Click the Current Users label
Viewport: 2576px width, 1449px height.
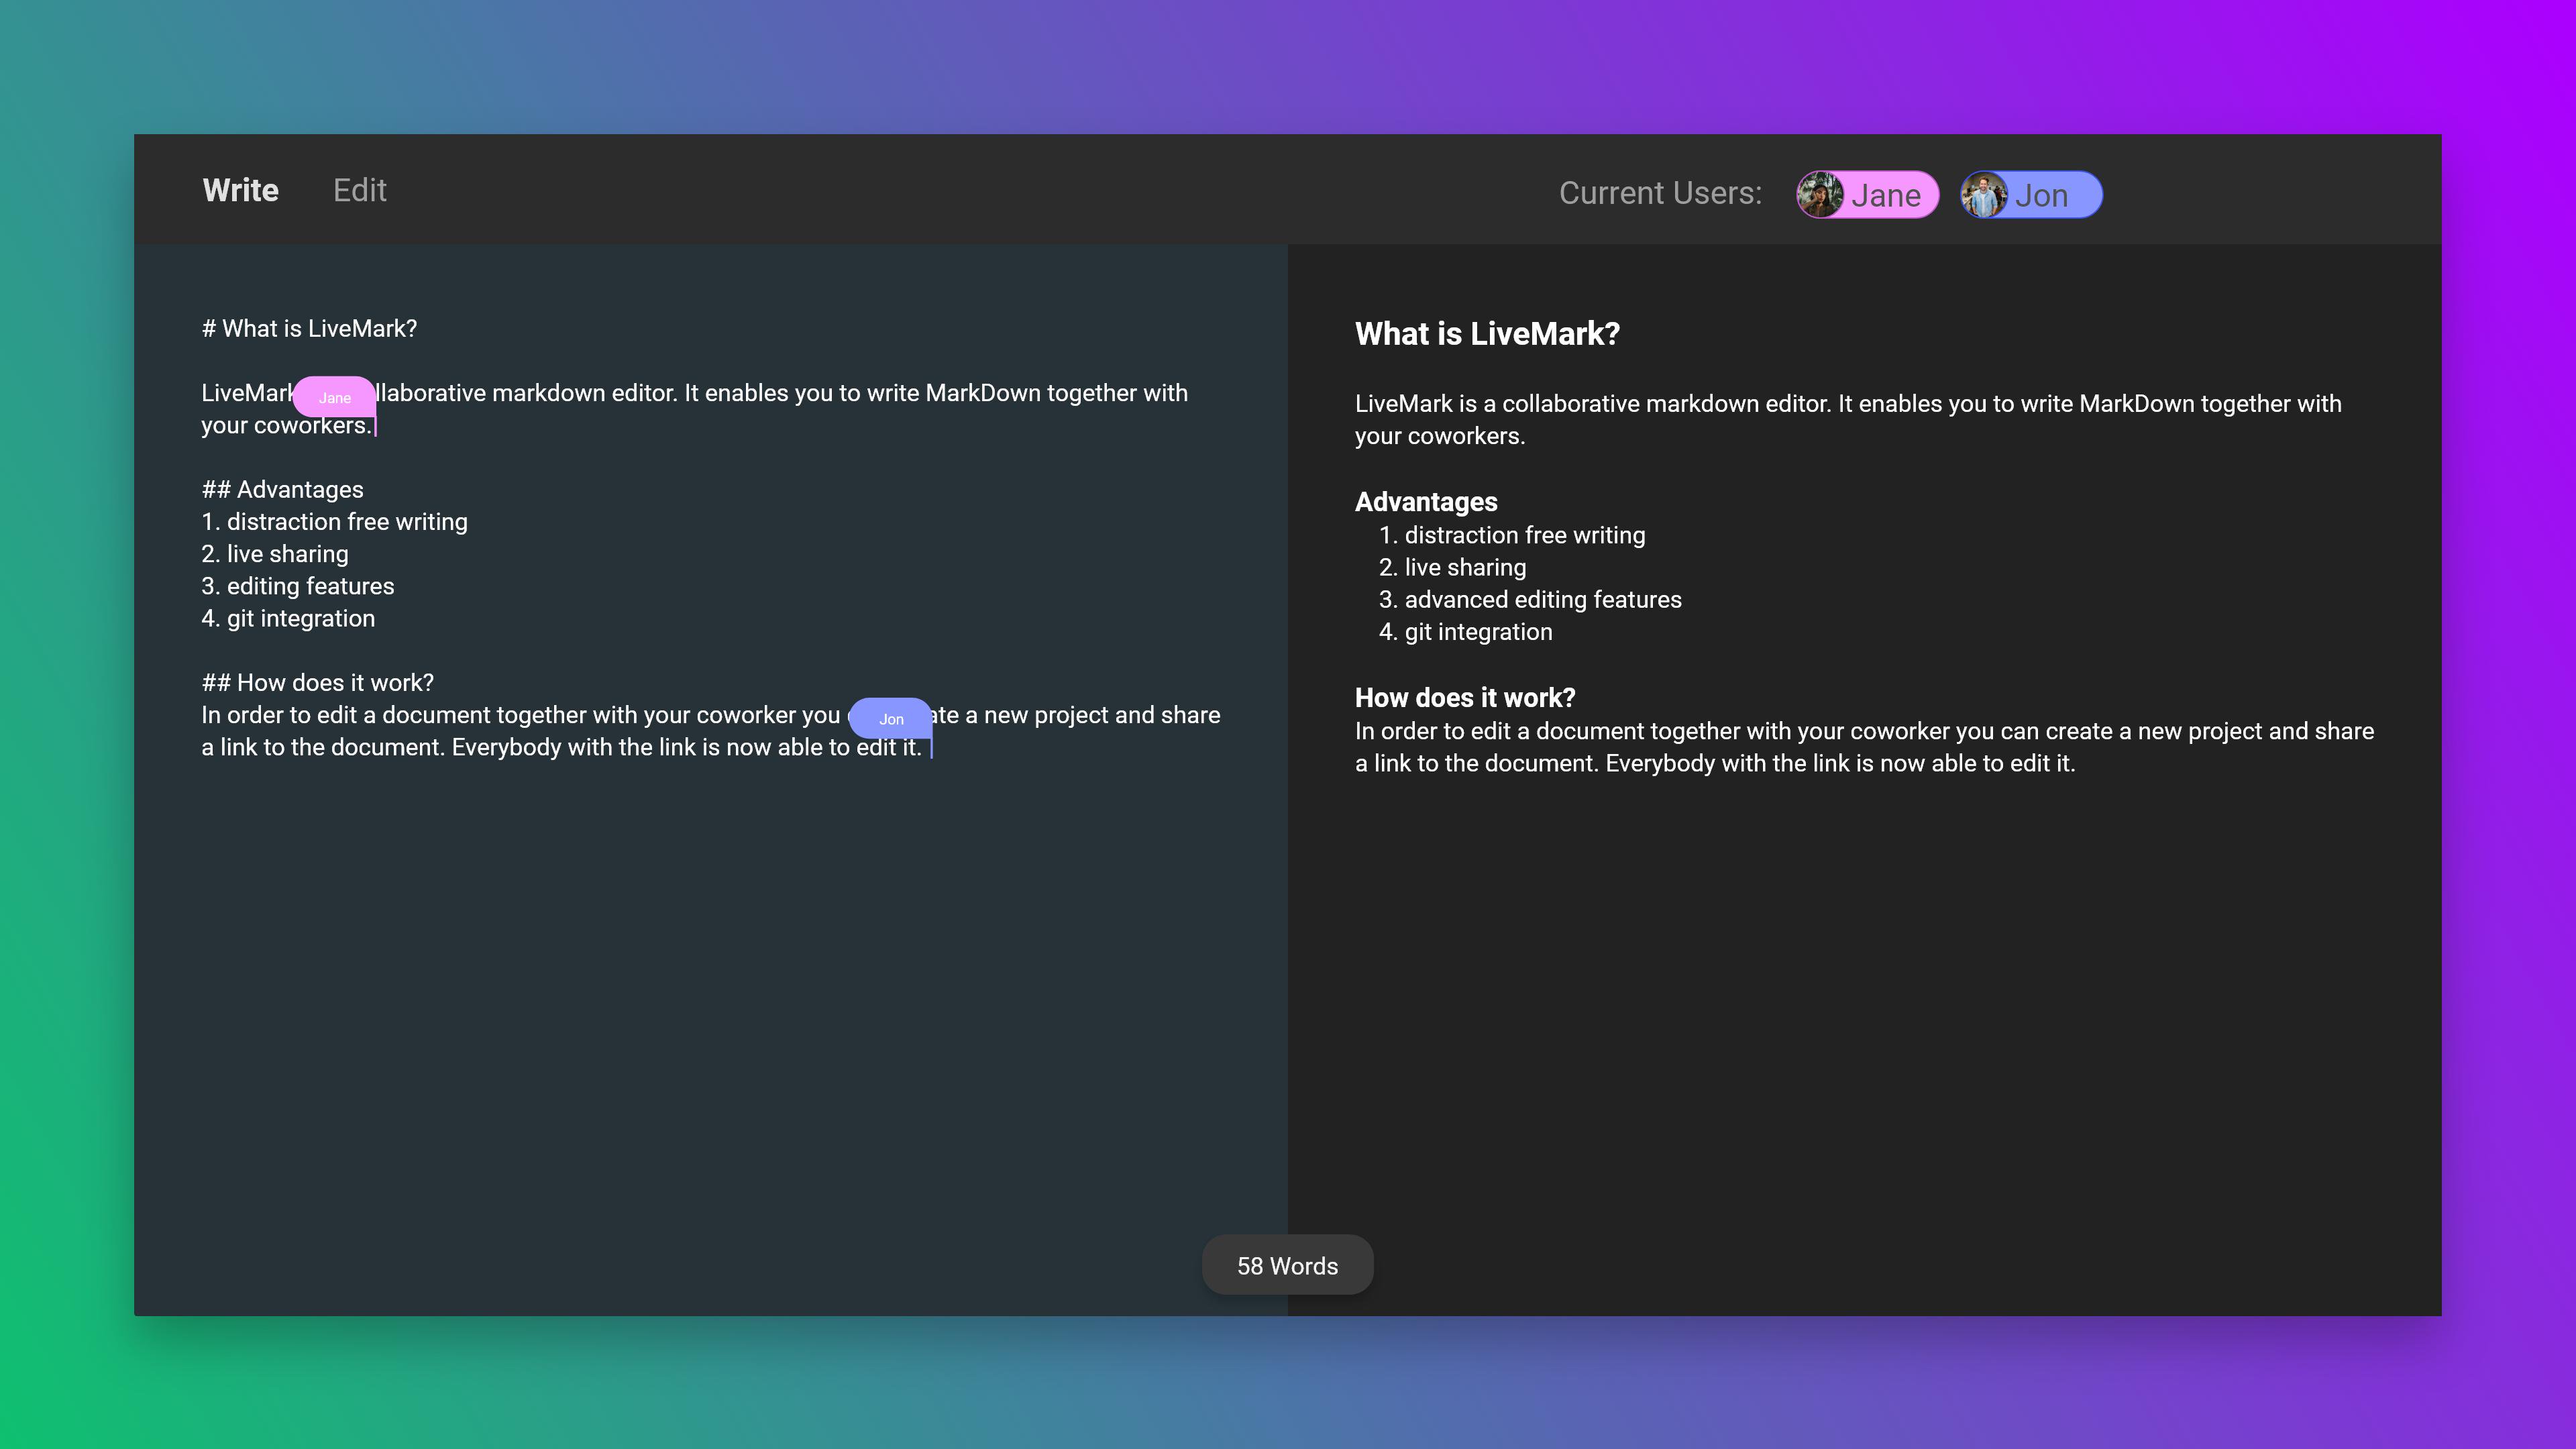click(1660, 193)
